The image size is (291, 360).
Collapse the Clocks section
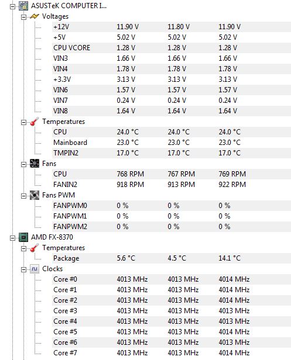23,270
